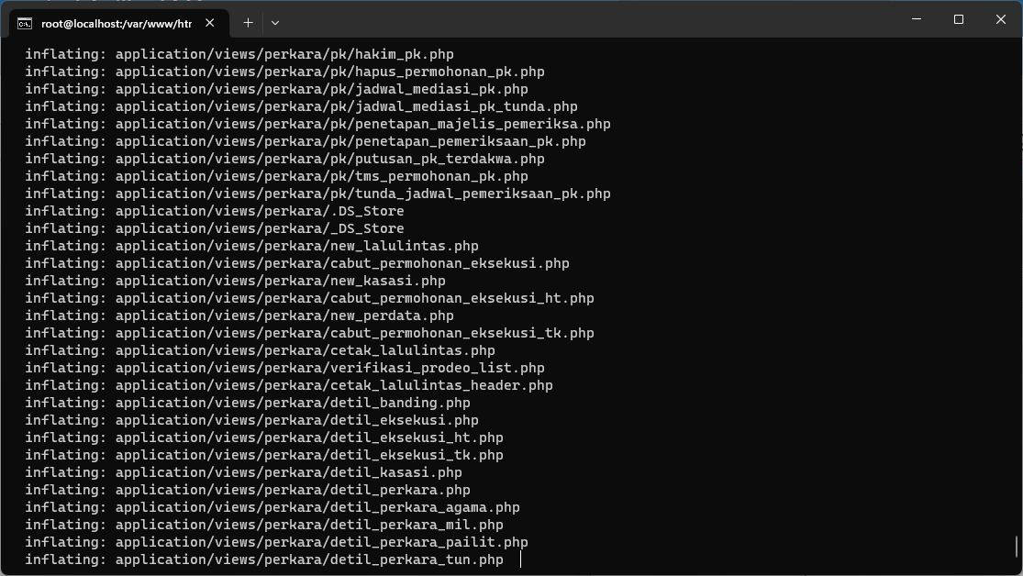Screen dimensions: 1023x576
Task: Click the hapus_permohonan_pk.php line
Action: (x=284, y=72)
